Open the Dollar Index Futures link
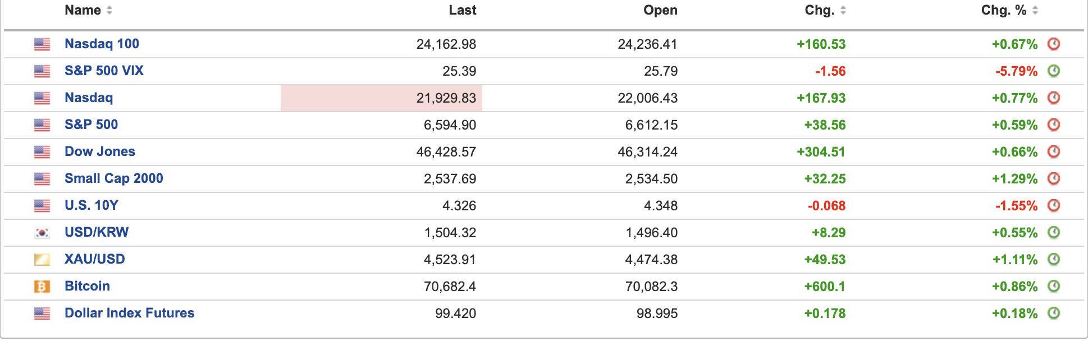This screenshot has width=1088, height=341. [129, 313]
